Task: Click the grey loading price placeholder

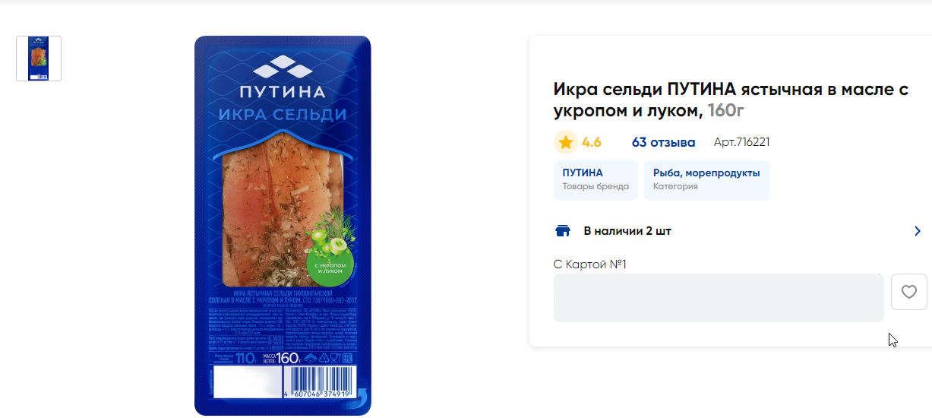Action: pos(719,298)
